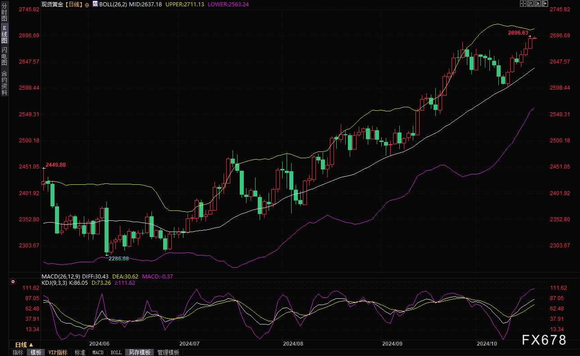
Task: Open the VIP指标 tab
Action: (x=58, y=352)
